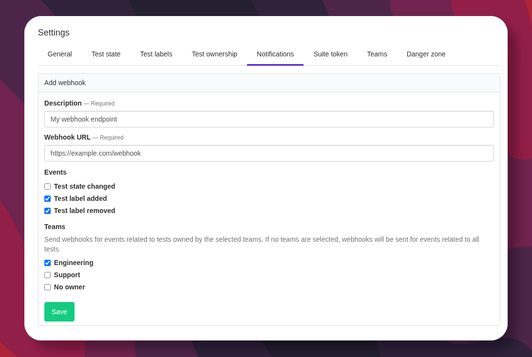Focus the Webhook URL input field
Image resolution: width=532 pixels, height=357 pixels.
coord(269,153)
